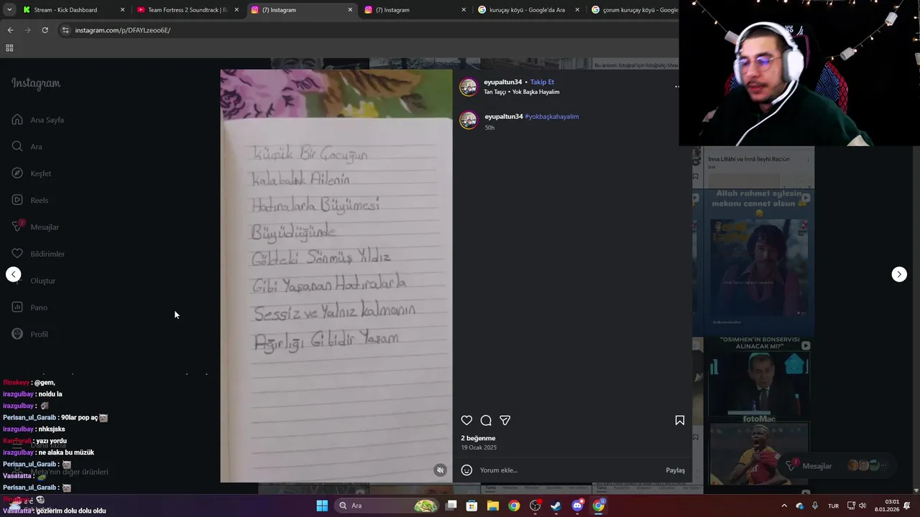This screenshot has height=517, width=920.
Task: View site information icon in address bar
Action: tap(65, 30)
